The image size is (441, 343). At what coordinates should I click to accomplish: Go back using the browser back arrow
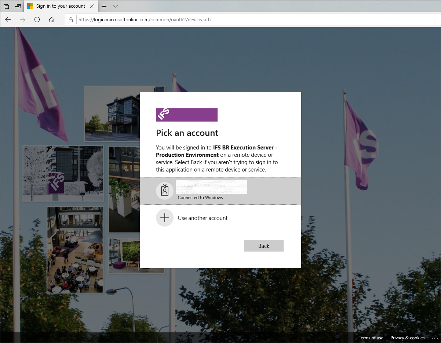[8, 20]
